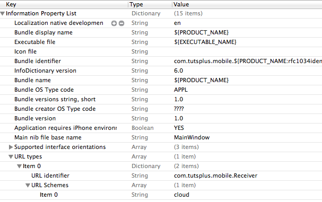Image resolution: width=322 pixels, height=202 pixels.
Task: Click Bundle name's ${PRODUCT_NAME} value
Action: point(201,80)
